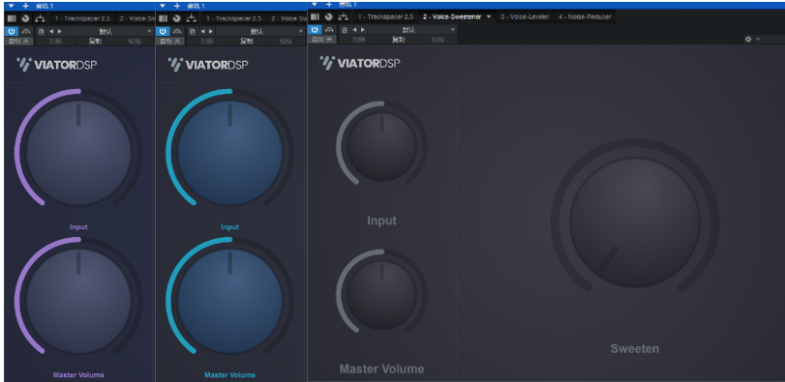Click the macro knob icon in purple window

click(x=26, y=19)
